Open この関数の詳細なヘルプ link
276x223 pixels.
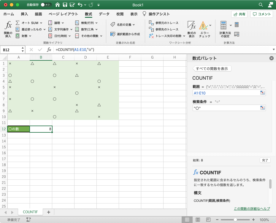pyautogui.click(x=252, y=208)
